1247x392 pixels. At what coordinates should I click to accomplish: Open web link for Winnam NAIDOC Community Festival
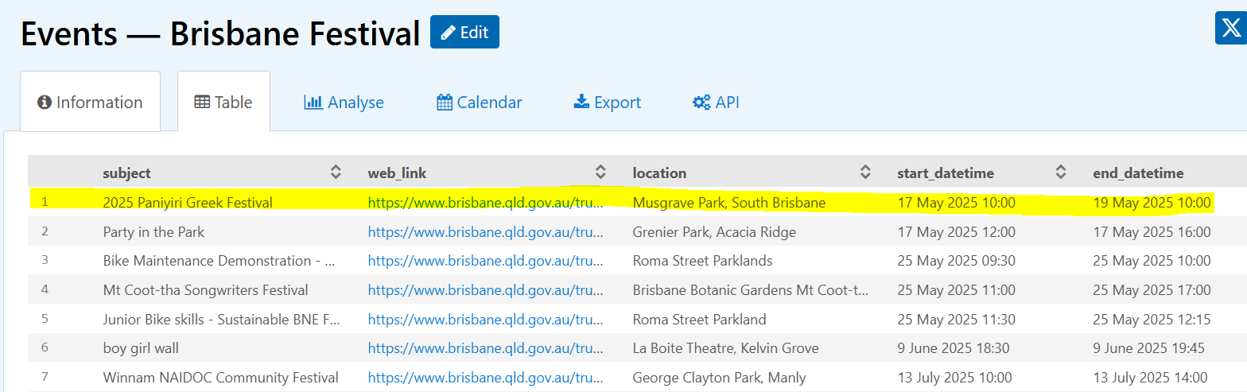point(485,378)
